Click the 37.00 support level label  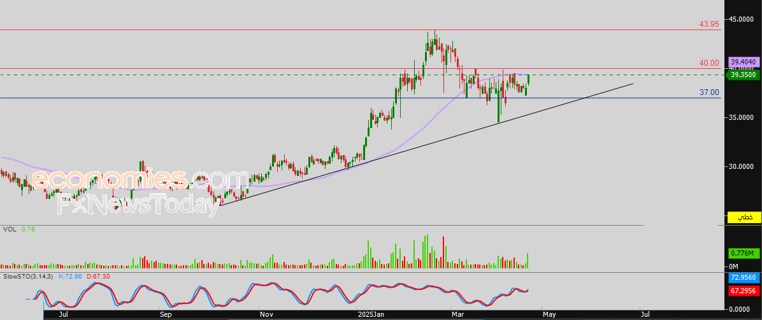(709, 92)
